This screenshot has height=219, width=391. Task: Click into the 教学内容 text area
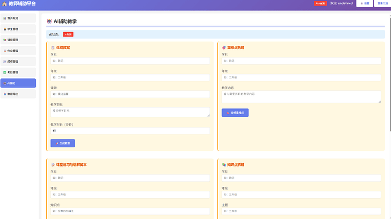[x=301, y=97]
